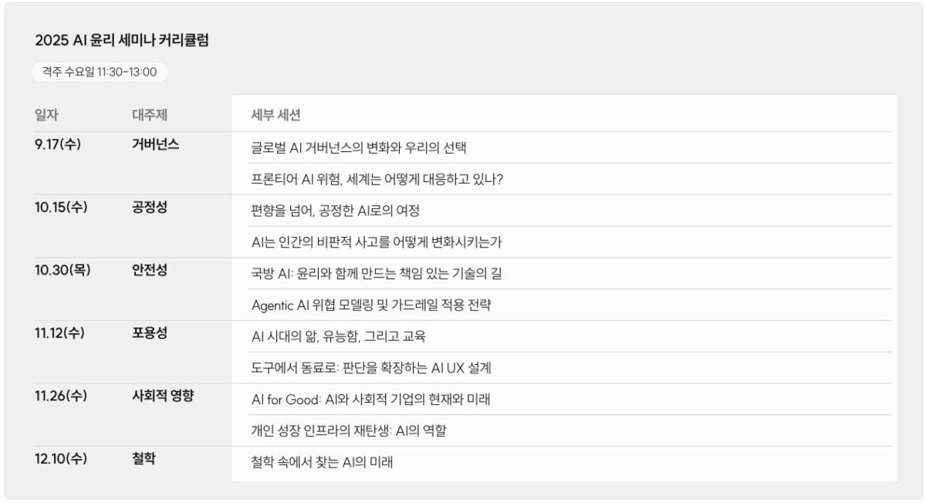The height and width of the screenshot is (503, 926).
Task: Open the 글로벌 AI 거버넌스의 변화와 우리의 선택 session
Action: (565, 147)
